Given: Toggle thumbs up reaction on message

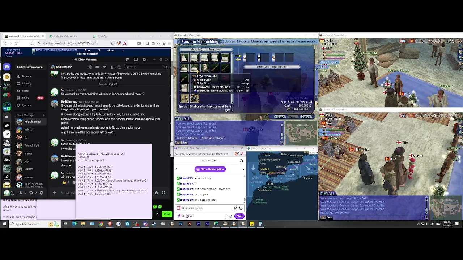Looking at the screenshot, I should click(65, 182).
